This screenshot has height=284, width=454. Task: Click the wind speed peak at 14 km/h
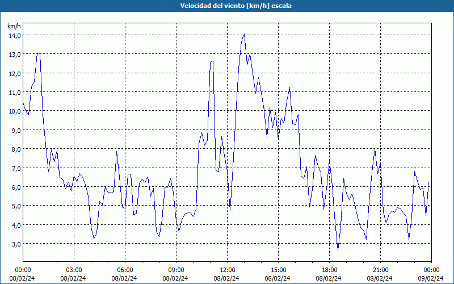pos(245,34)
